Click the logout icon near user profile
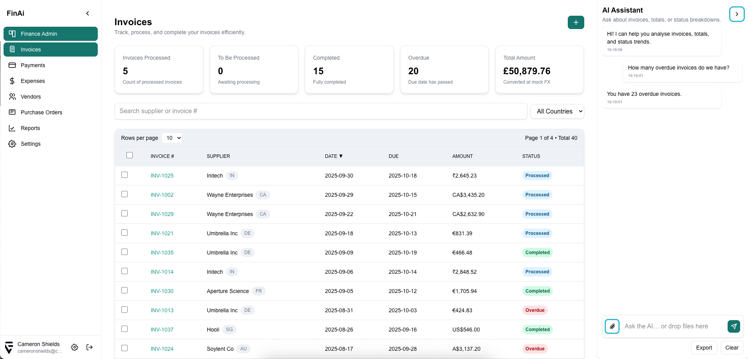The image size is (748, 359). (90, 347)
